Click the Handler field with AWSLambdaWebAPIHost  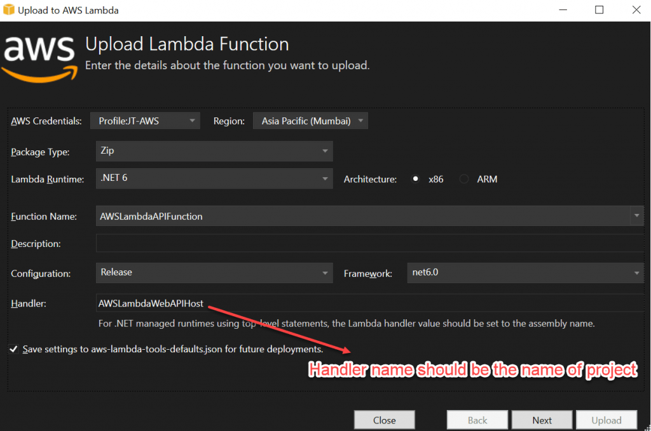pos(370,303)
